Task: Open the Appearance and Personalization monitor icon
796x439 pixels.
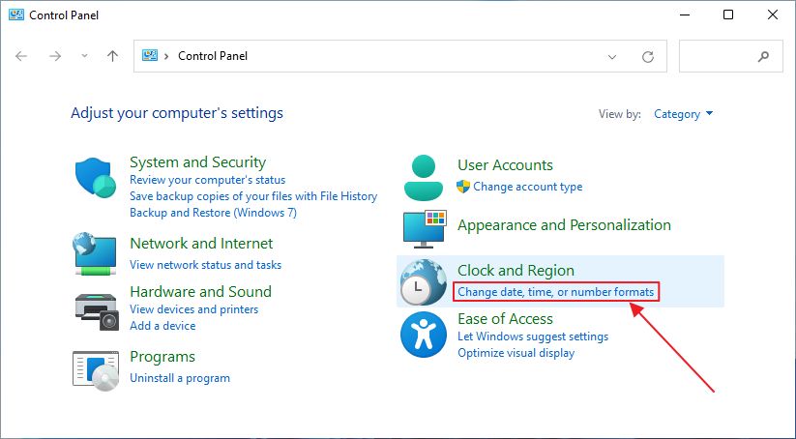Action: [425, 229]
